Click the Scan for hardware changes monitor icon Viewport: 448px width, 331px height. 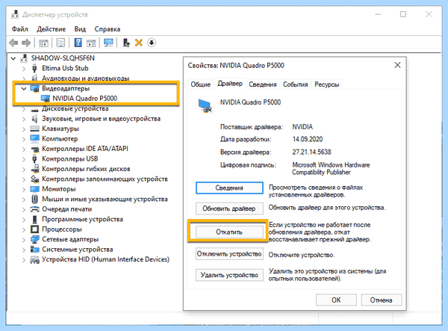108,43
